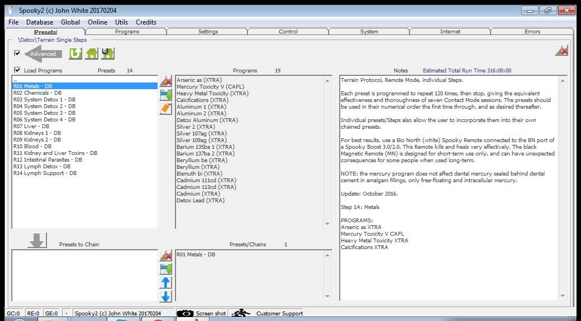Image resolution: width=581 pixels, height=321 pixels.
Task: Click the gray Advanced arrow
Action: (42, 53)
